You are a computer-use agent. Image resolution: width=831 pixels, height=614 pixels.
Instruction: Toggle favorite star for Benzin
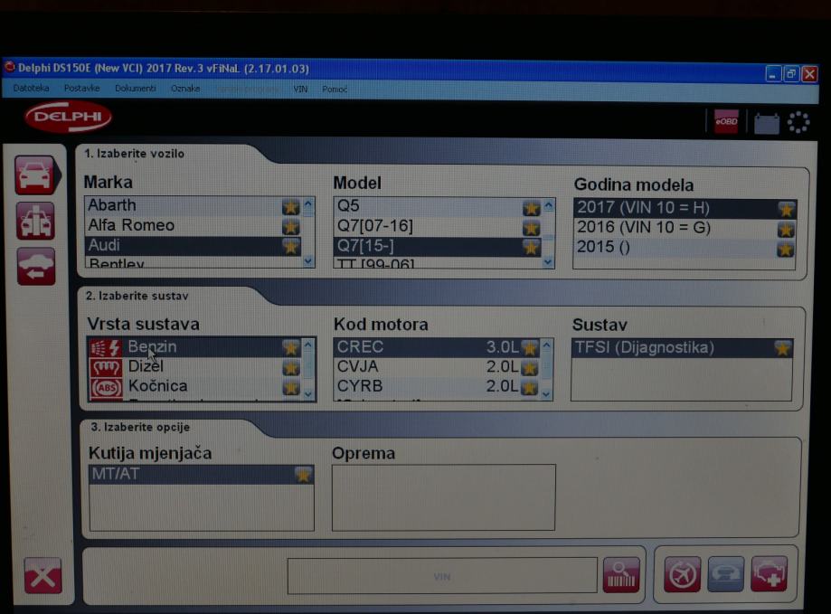(x=290, y=347)
